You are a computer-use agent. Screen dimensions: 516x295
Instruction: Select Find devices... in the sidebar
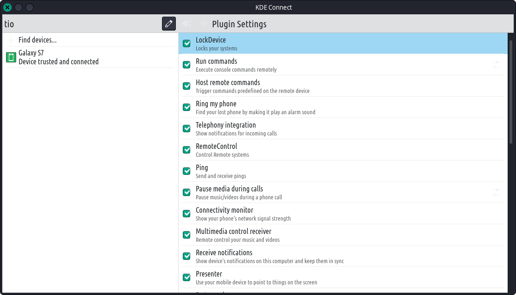(x=37, y=40)
